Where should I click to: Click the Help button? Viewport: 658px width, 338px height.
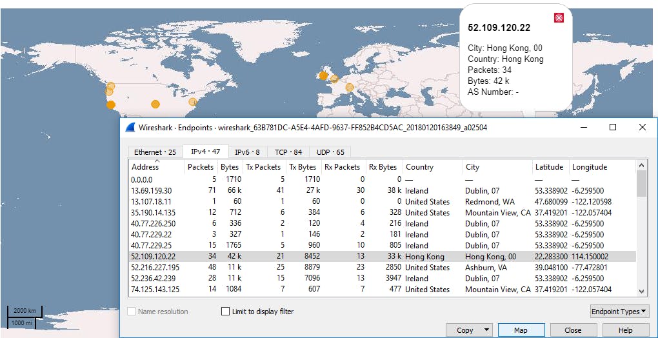[x=625, y=330]
